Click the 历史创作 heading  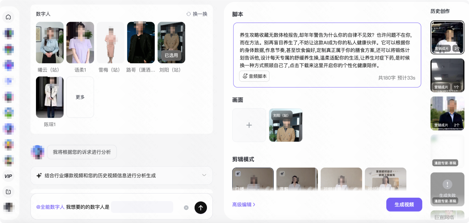(x=440, y=11)
